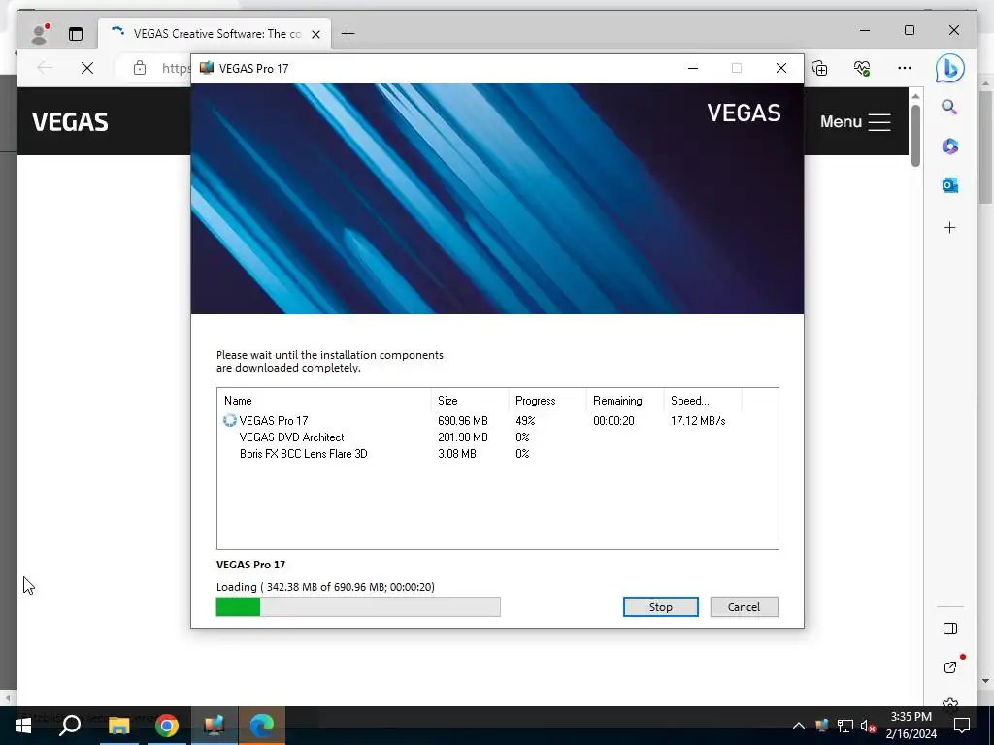Select the VEGAS Pro 17 download row
994x745 pixels.
[x=498, y=421]
